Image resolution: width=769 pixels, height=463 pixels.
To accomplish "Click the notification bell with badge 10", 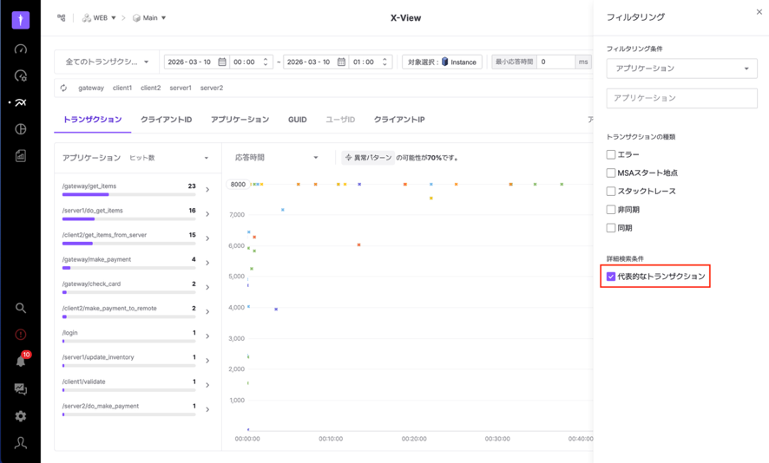I will click(x=21, y=362).
